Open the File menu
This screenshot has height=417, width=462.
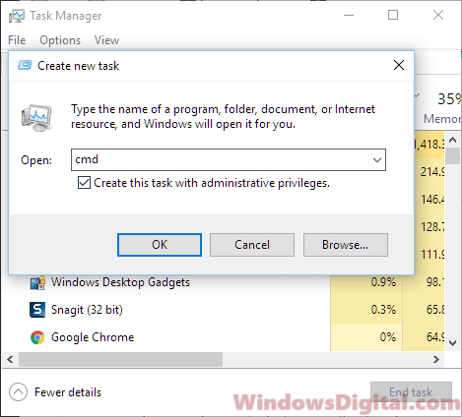click(17, 40)
